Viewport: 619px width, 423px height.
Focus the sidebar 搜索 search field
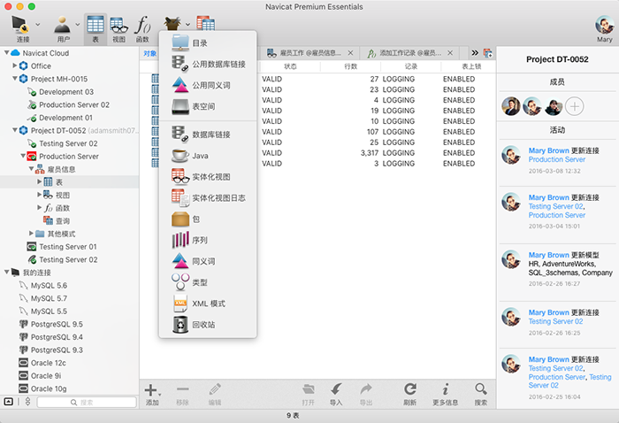(x=87, y=402)
